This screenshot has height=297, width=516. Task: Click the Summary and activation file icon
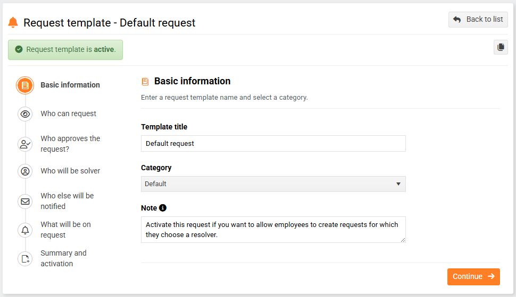(25, 259)
